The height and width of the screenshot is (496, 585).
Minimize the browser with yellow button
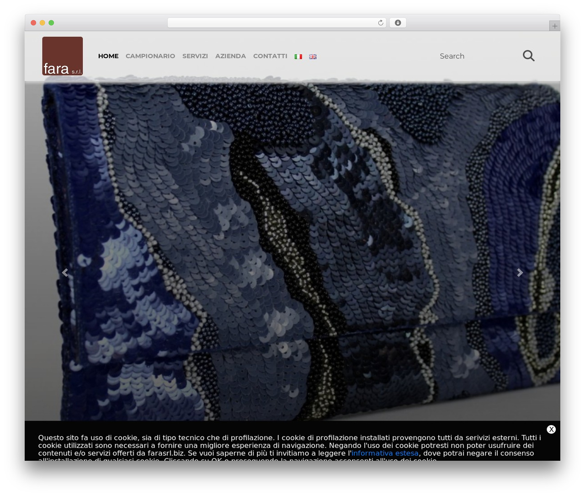click(x=43, y=23)
